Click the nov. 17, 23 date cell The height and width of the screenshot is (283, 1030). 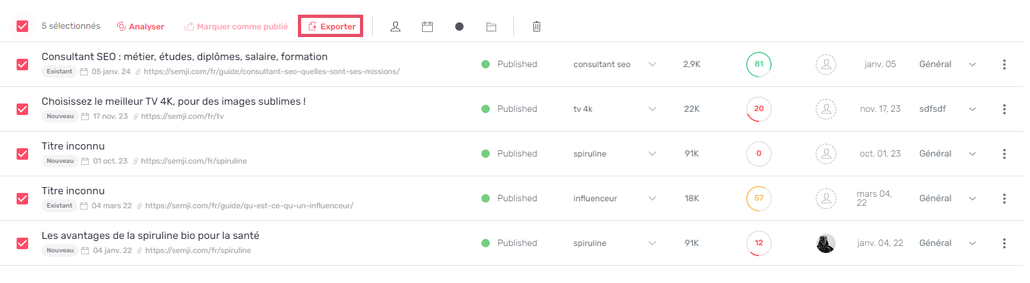coord(880,109)
